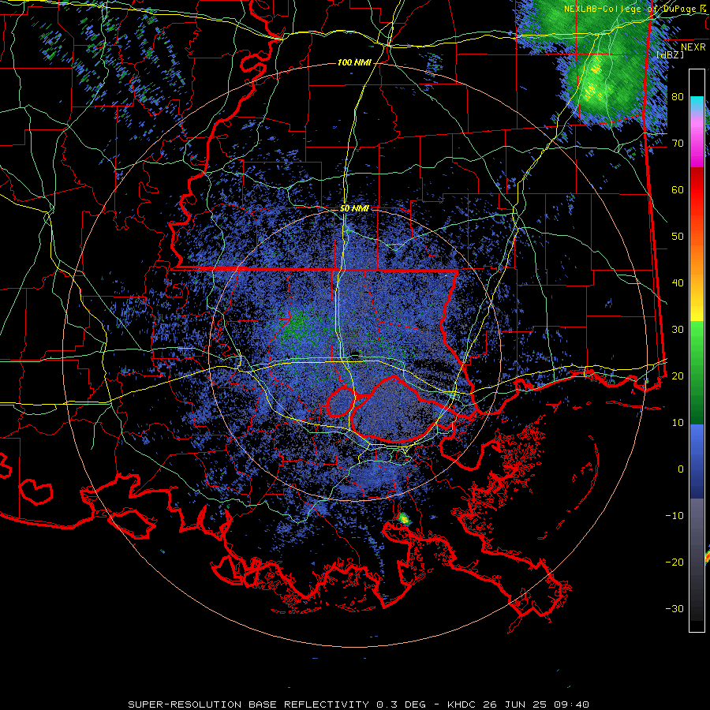This screenshot has width=710, height=710.
Task: Click the red band of the color scale
Action: tap(697, 190)
